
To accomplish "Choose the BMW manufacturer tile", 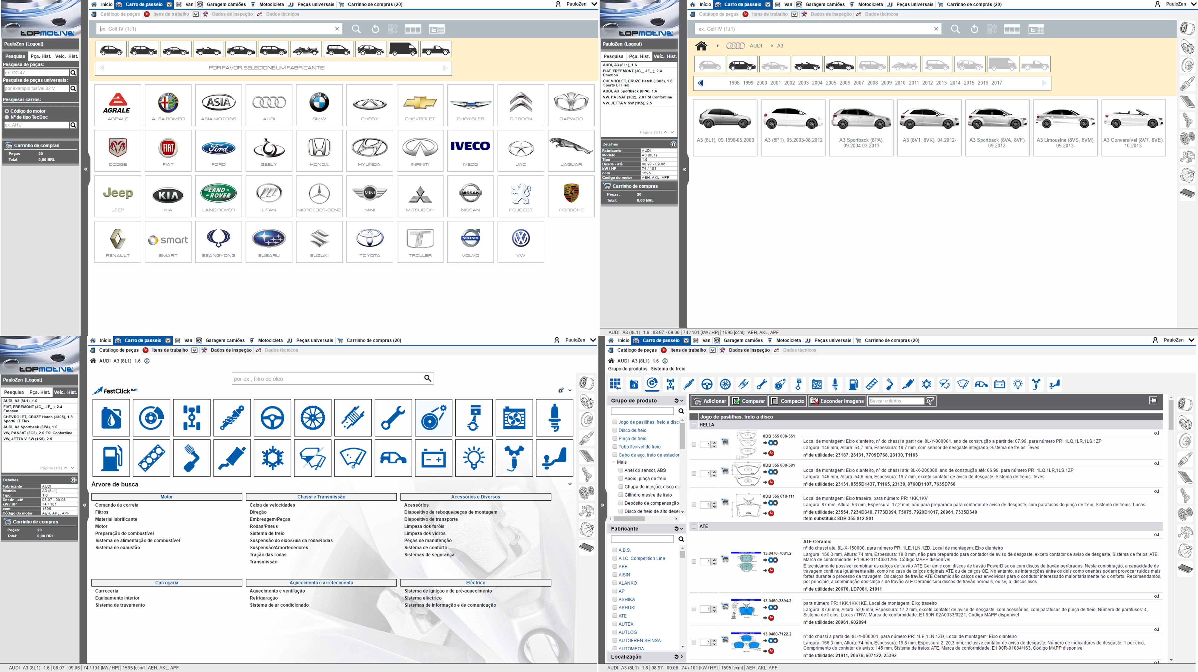I will [x=319, y=105].
